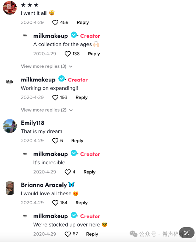Open Emily118's avatar picture
Screen dimensions: 196x242
click(10, 126)
